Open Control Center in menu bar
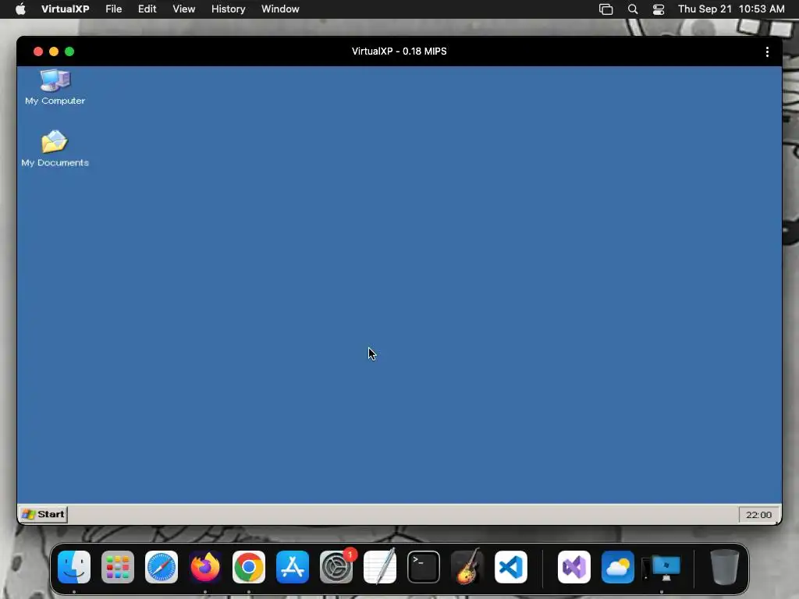 (659, 9)
